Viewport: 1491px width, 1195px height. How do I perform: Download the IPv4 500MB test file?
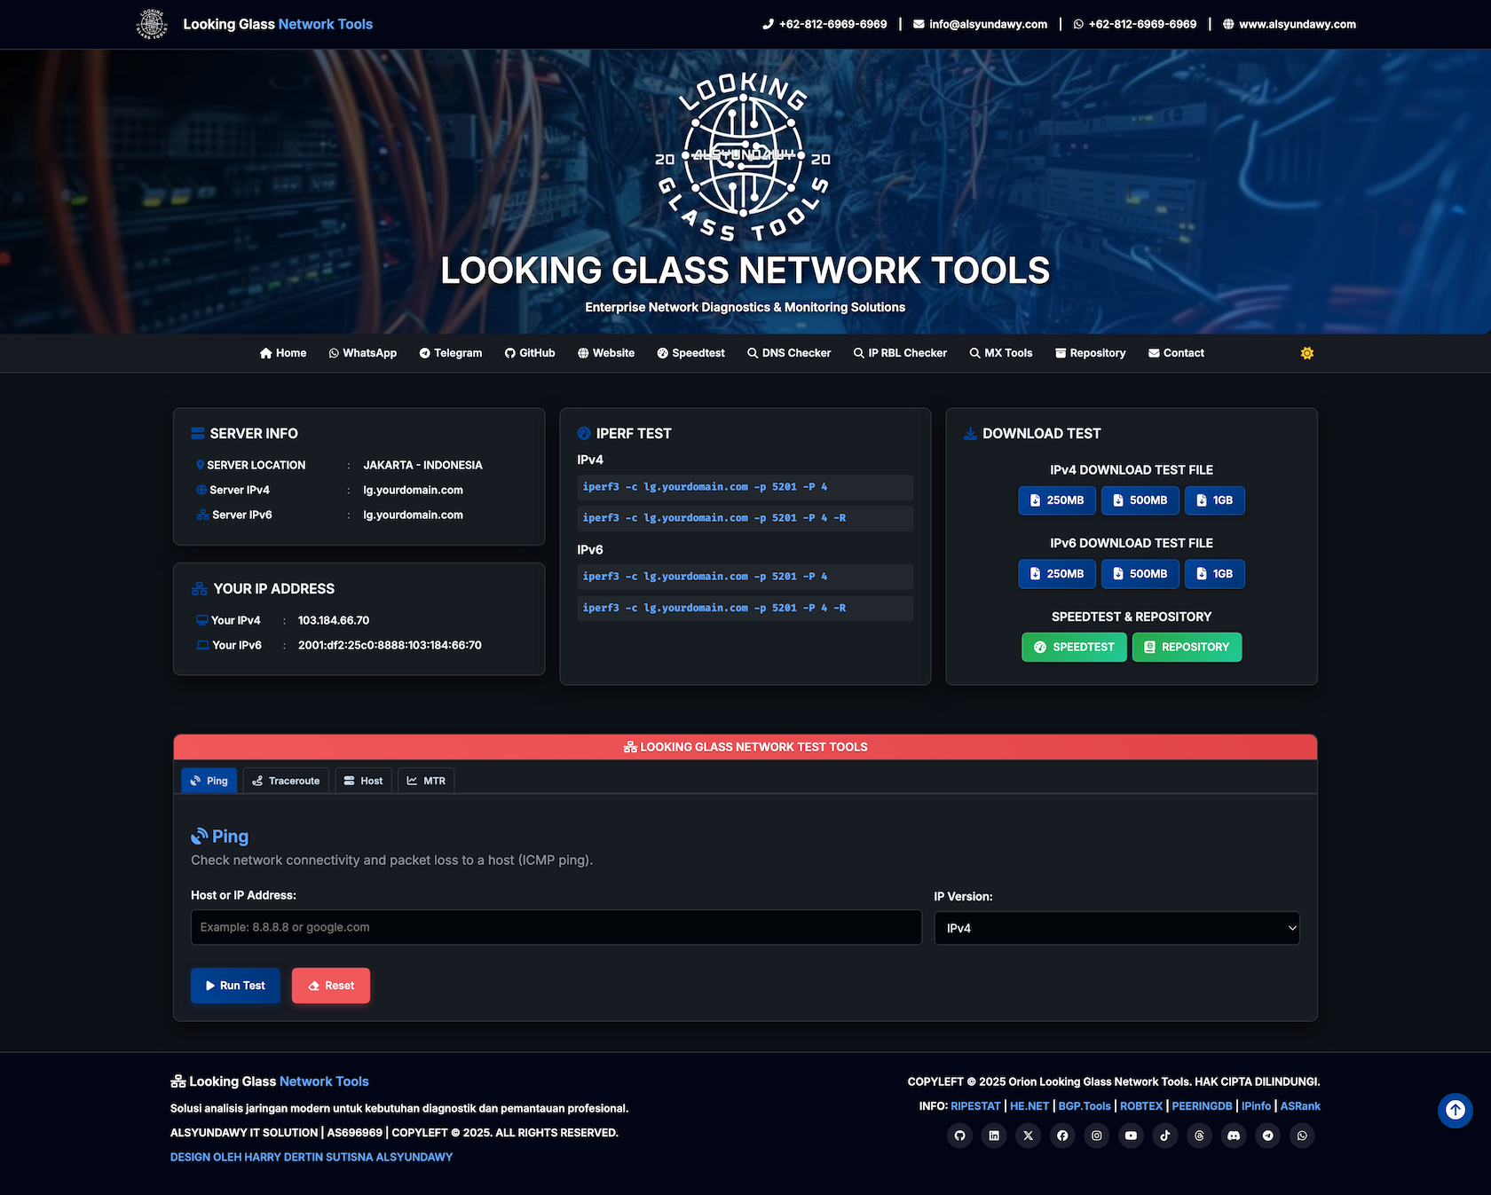(x=1140, y=500)
